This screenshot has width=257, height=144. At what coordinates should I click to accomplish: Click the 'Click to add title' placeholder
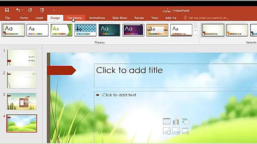(x=175, y=76)
